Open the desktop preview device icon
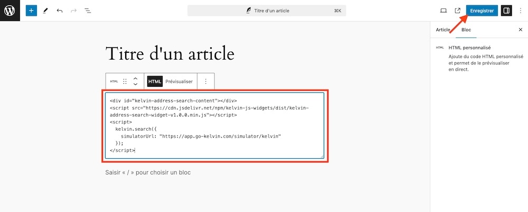528x212 pixels. pos(444,11)
